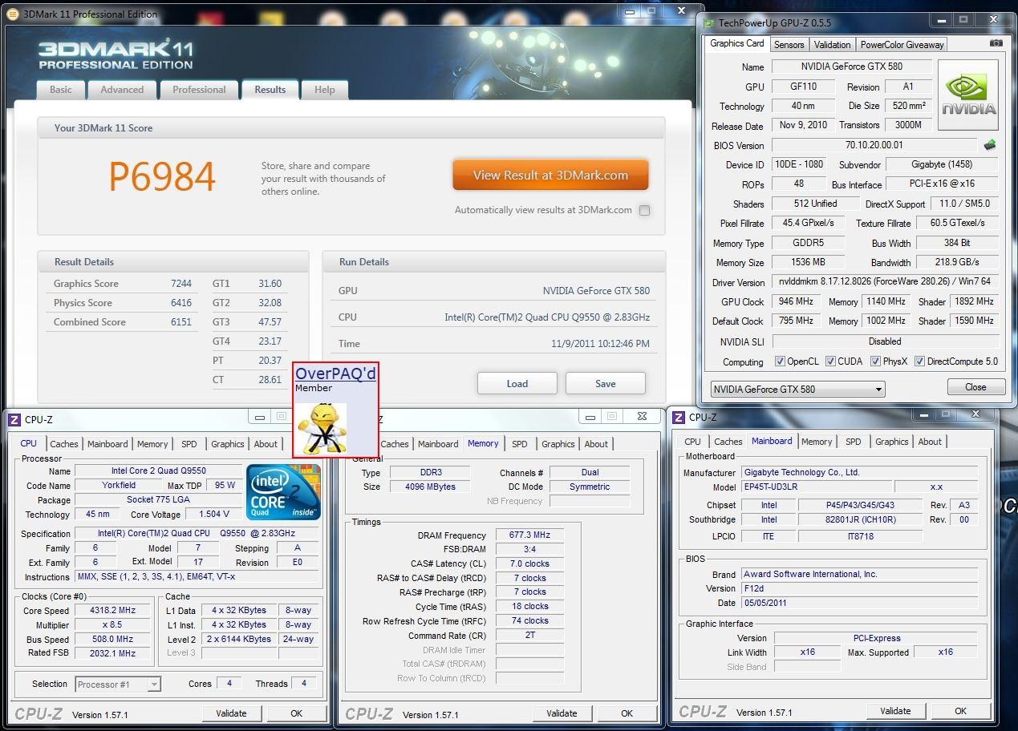The image size is (1018, 731).
Task: Click the Combined Score 6151 row
Action: point(123,322)
